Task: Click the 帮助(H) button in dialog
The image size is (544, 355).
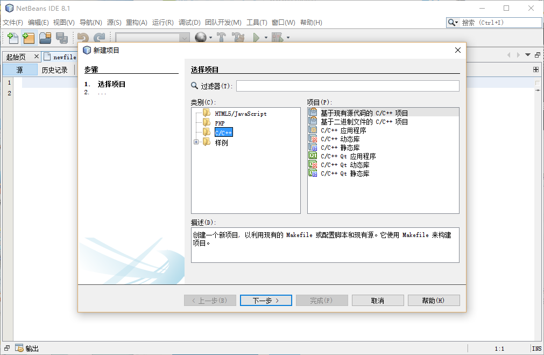Action: (x=433, y=301)
